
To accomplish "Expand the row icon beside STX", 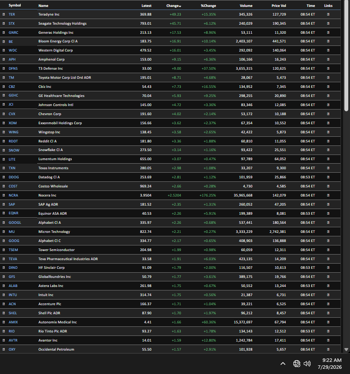I will click(3, 23).
